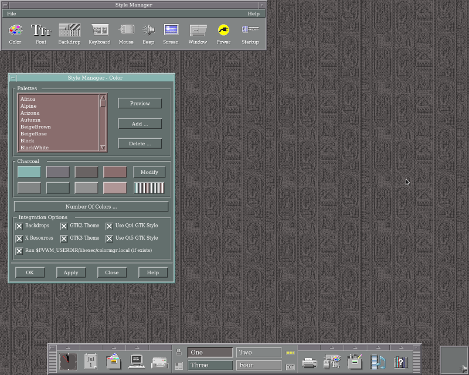Screen dimensions: 469x375
Task: Click the lock screen padlock icon
Action: point(179,352)
